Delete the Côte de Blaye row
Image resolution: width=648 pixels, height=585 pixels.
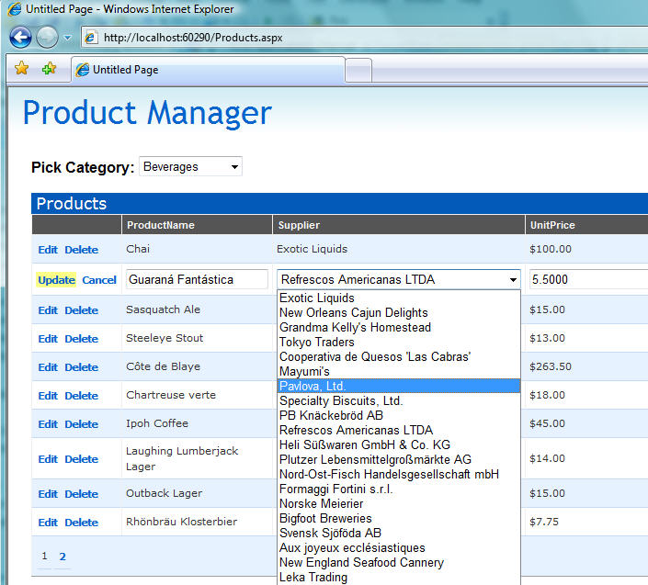click(82, 367)
